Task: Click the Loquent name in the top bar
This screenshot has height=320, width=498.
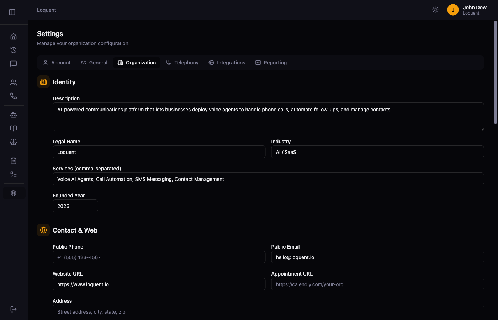Action: (x=46, y=10)
